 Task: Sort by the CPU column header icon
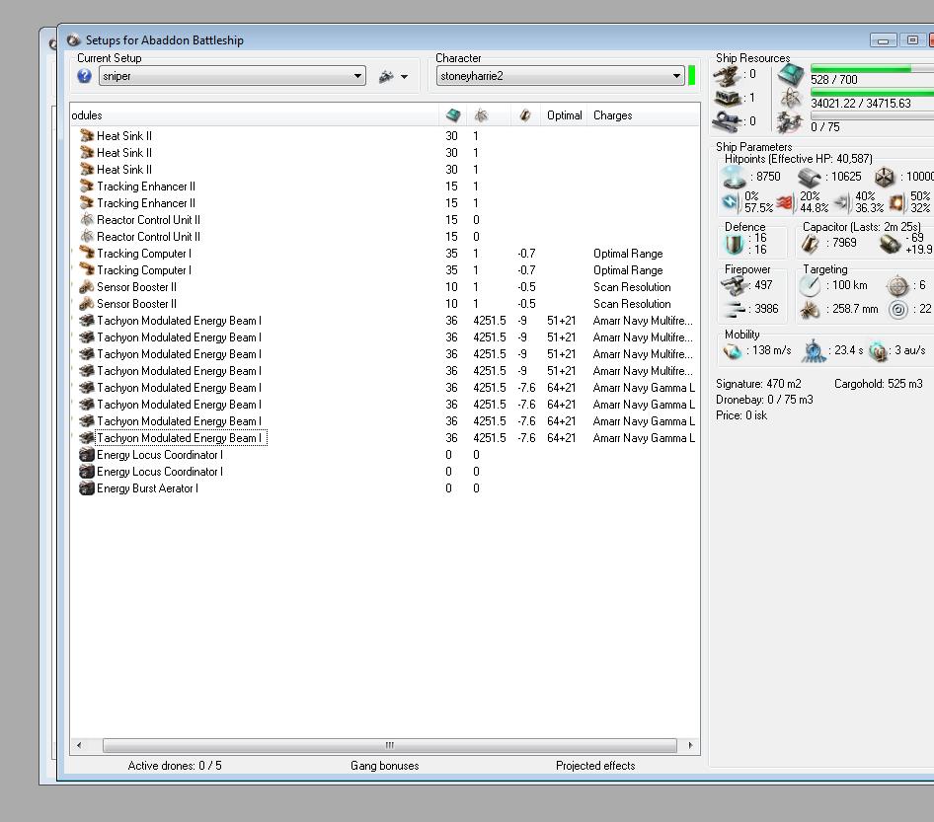[453, 114]
